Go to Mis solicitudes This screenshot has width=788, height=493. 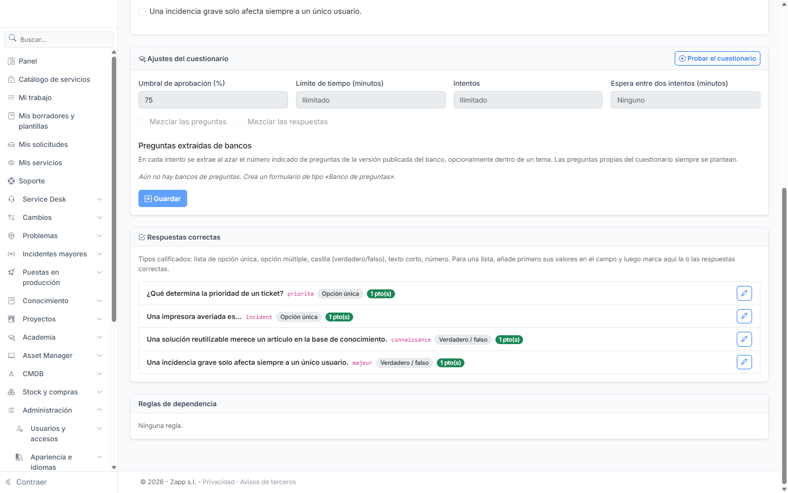[43, 144]
